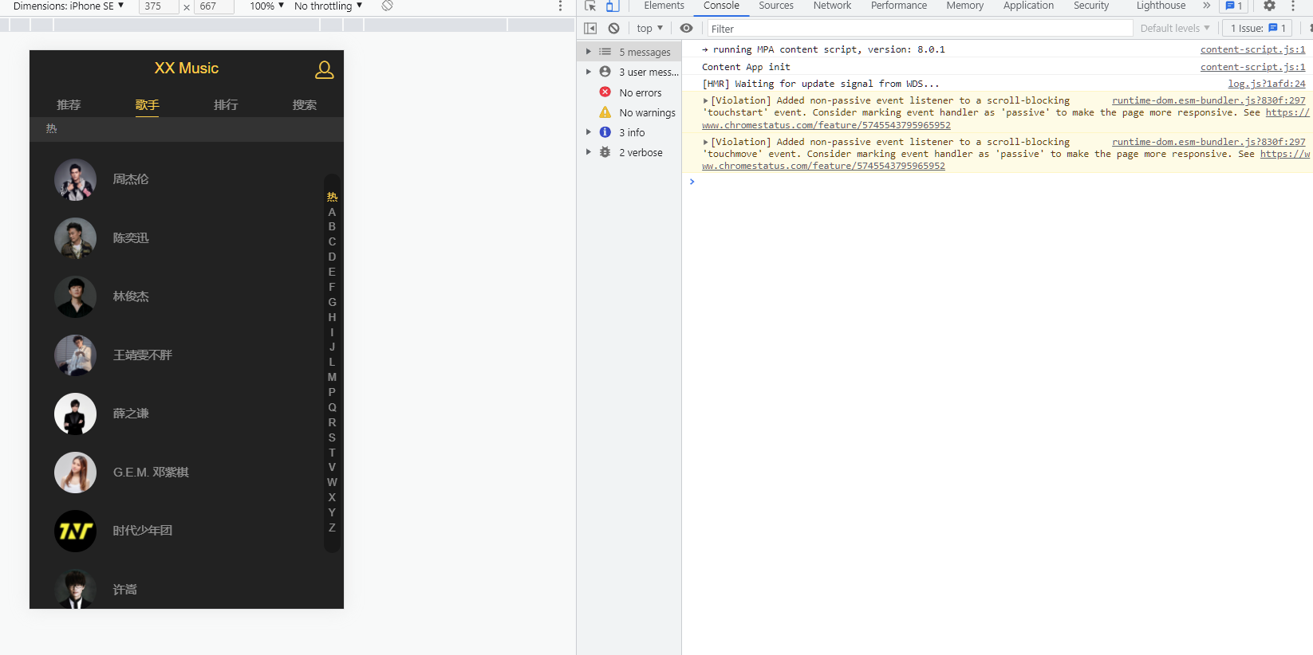Switch to the Performance tab
1313x655 pixels.
[x=899, y=6]
